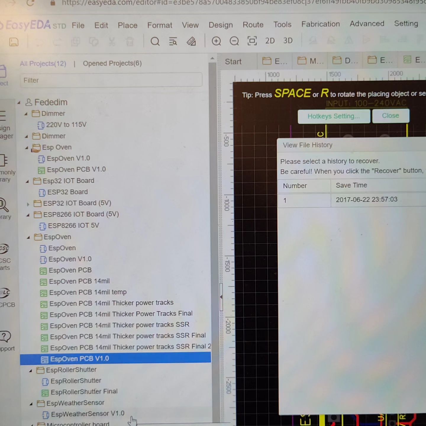Viewport: 426px width, 426px height.
Task: Open EspWeatherSensor V1.0 schematic
Action: click(x=83, y=414)
